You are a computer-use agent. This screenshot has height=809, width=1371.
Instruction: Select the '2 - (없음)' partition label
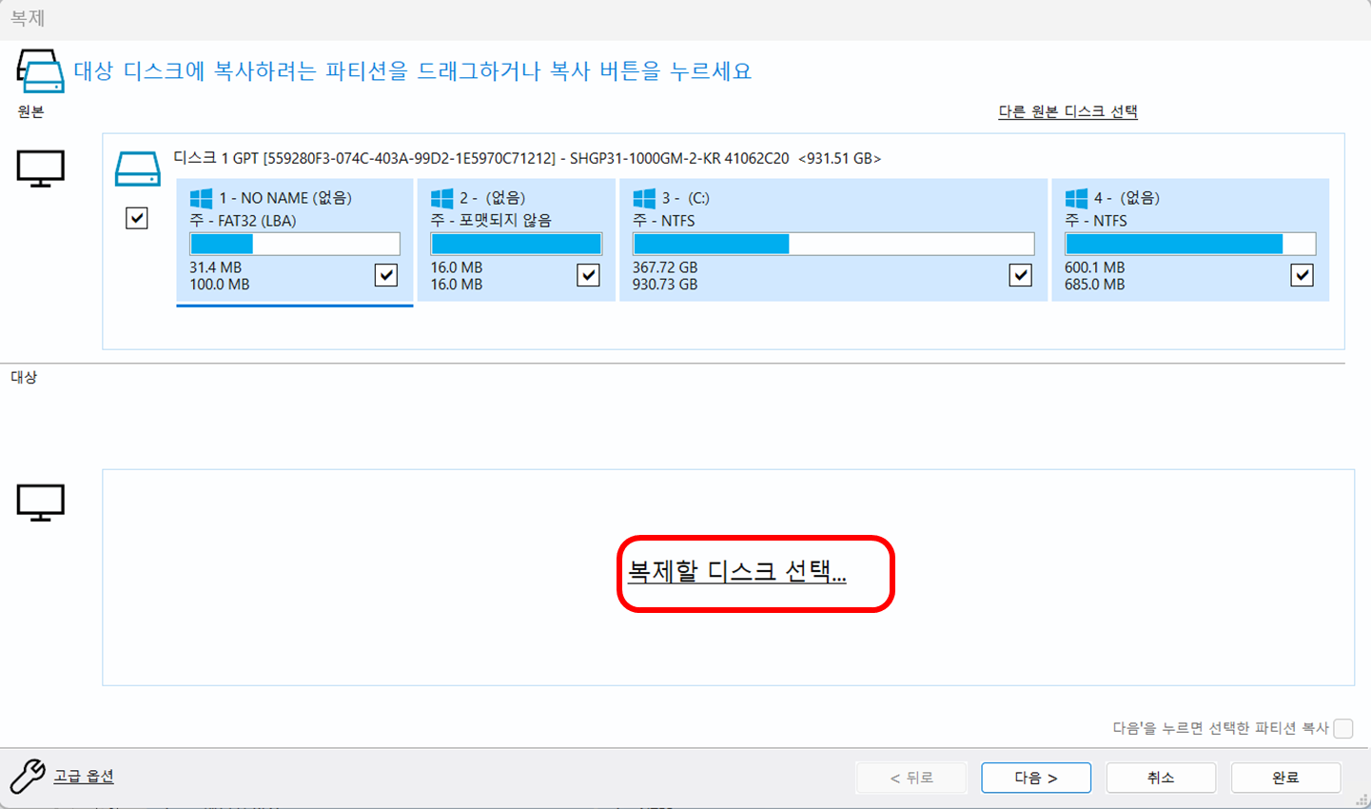[x=493, y=198]
